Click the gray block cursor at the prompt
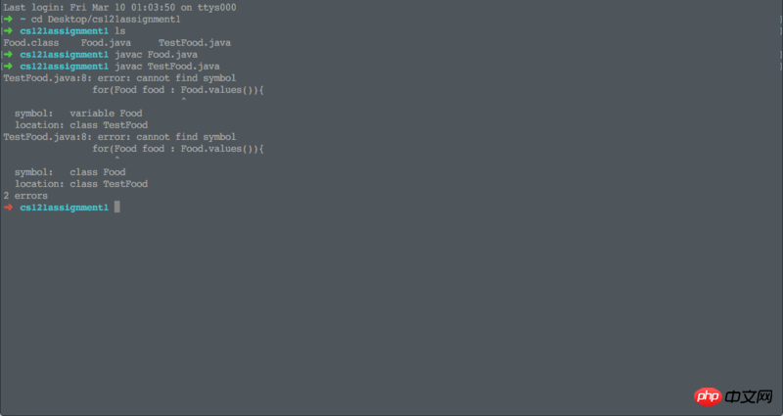 pos(116,208)
